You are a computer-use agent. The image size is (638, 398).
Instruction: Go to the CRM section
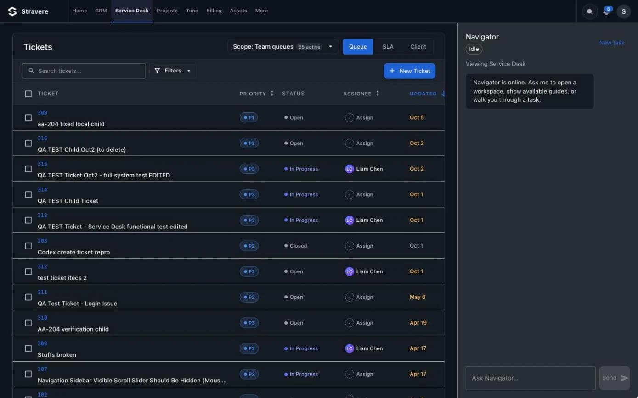click(x=101, y=11)
